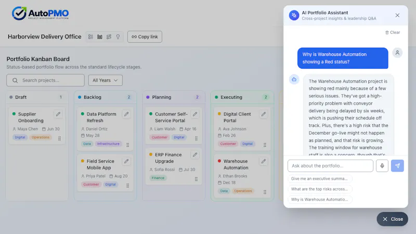
Task: Grab the ERP Finance Upgrade drag handle
Action: (x=197, y=179)
